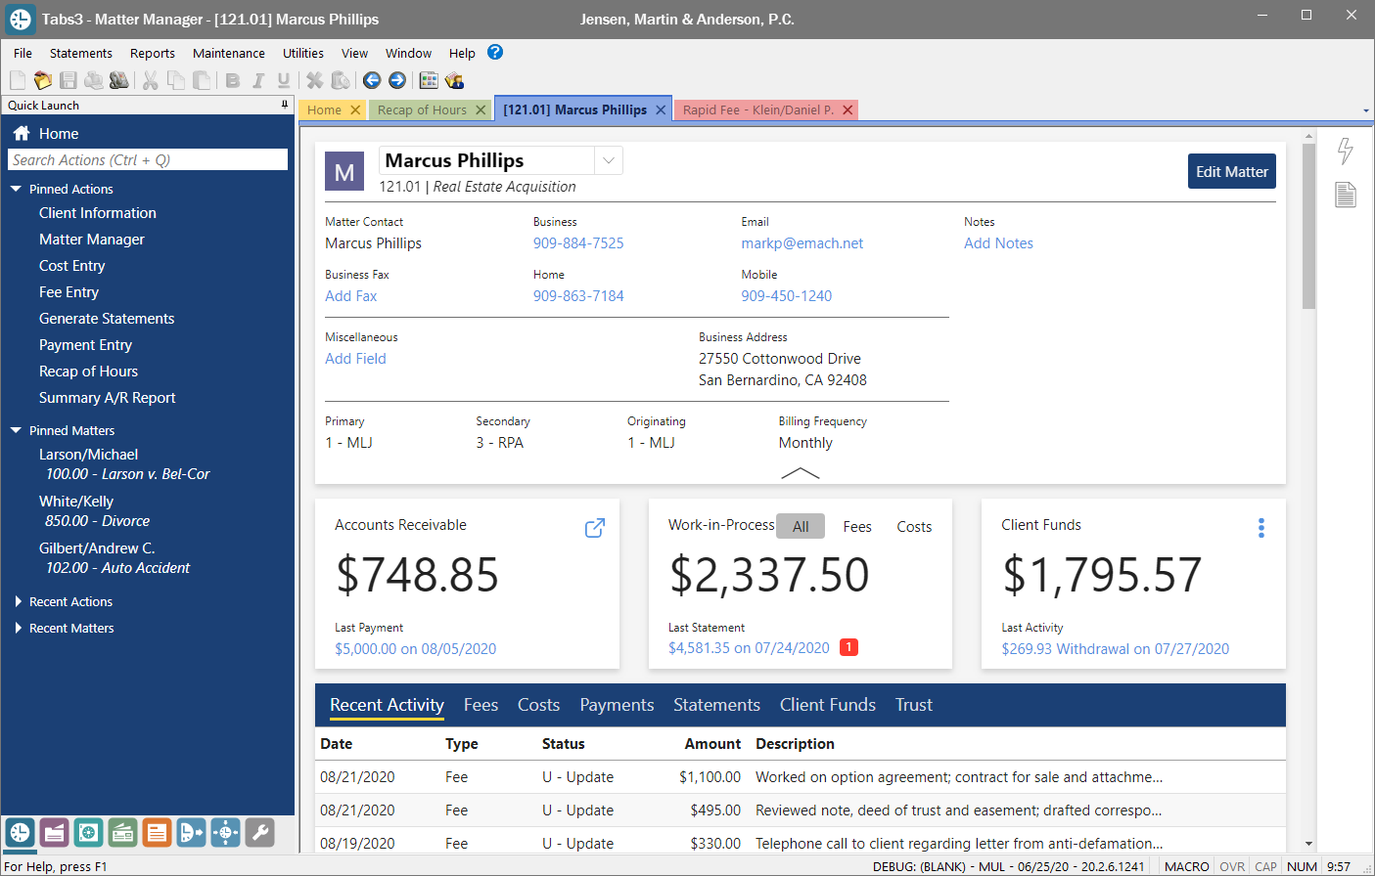Open last payment $5,000.00 on 08/05/2020
Screen dimensions: 1375x876
click(415, 648)
